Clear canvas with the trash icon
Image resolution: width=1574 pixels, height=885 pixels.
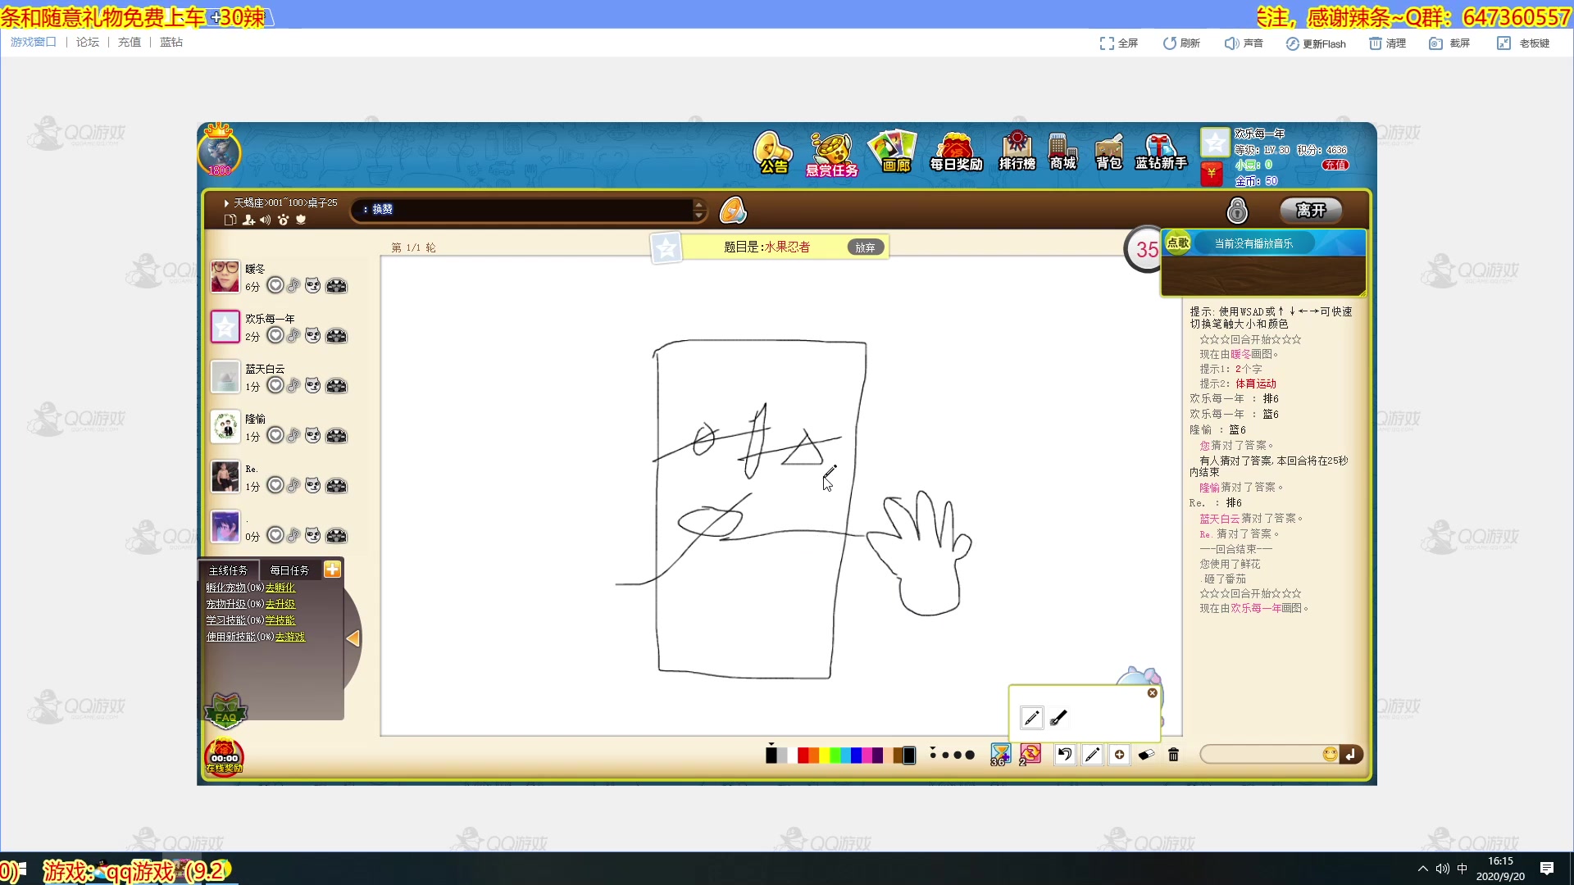pyautogui.click(x=1173, y=755)
